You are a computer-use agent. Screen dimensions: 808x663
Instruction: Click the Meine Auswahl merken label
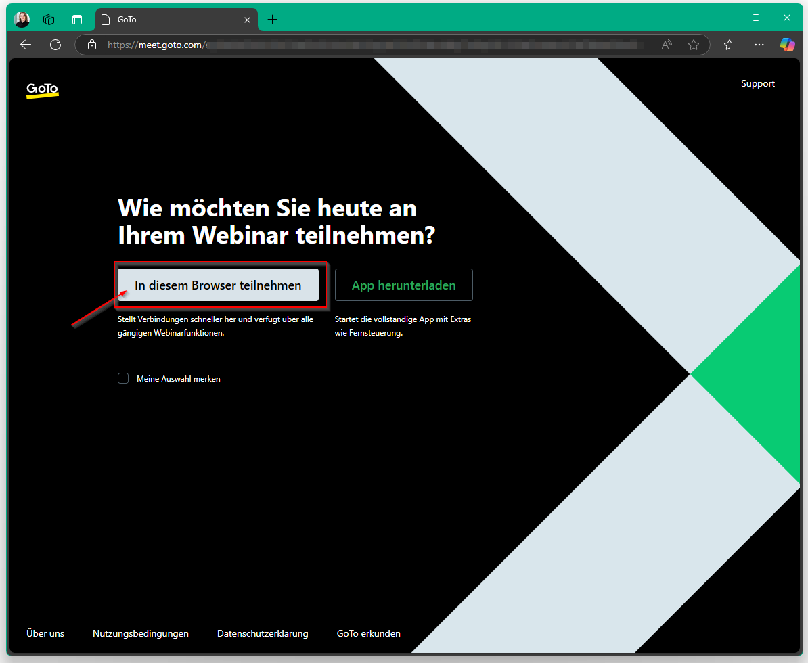point(178,379)
